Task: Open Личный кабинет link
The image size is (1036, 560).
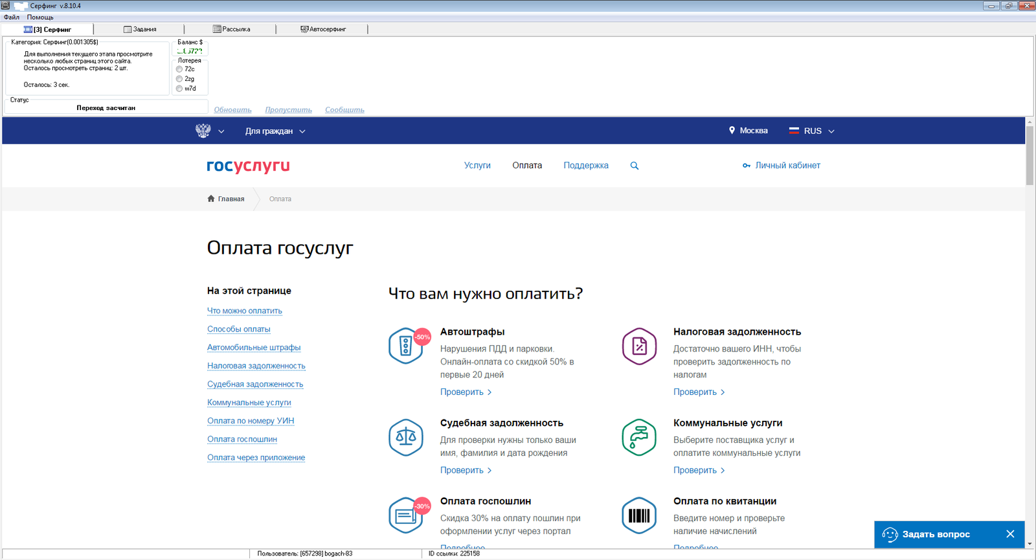Action: pos(787,166)
